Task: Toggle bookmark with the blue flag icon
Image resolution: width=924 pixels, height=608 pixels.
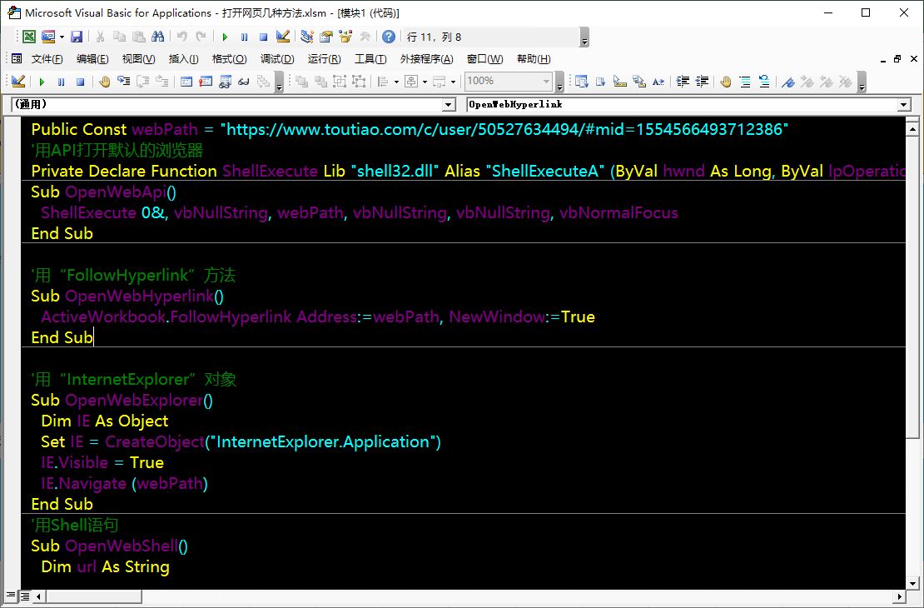Action: pos(787,82)
